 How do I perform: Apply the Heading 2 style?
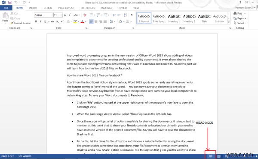(189, 18)
